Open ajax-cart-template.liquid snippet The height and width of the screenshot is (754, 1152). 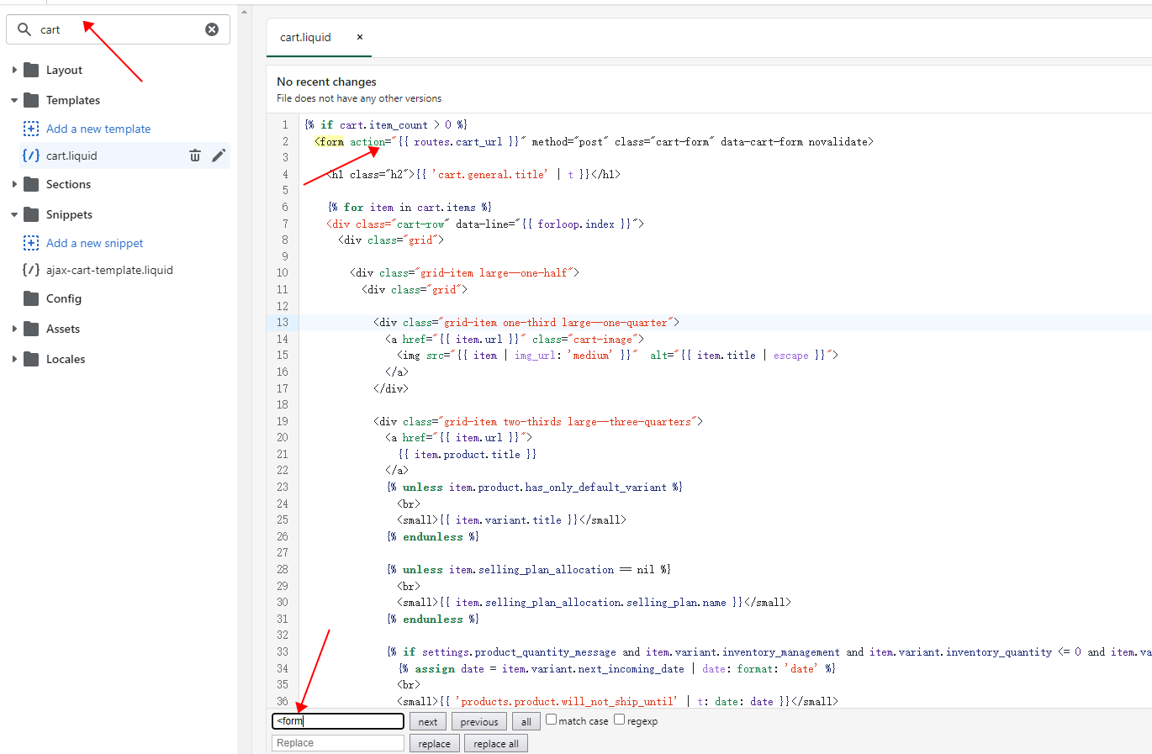pyautogui.click(x=109, y=270)
